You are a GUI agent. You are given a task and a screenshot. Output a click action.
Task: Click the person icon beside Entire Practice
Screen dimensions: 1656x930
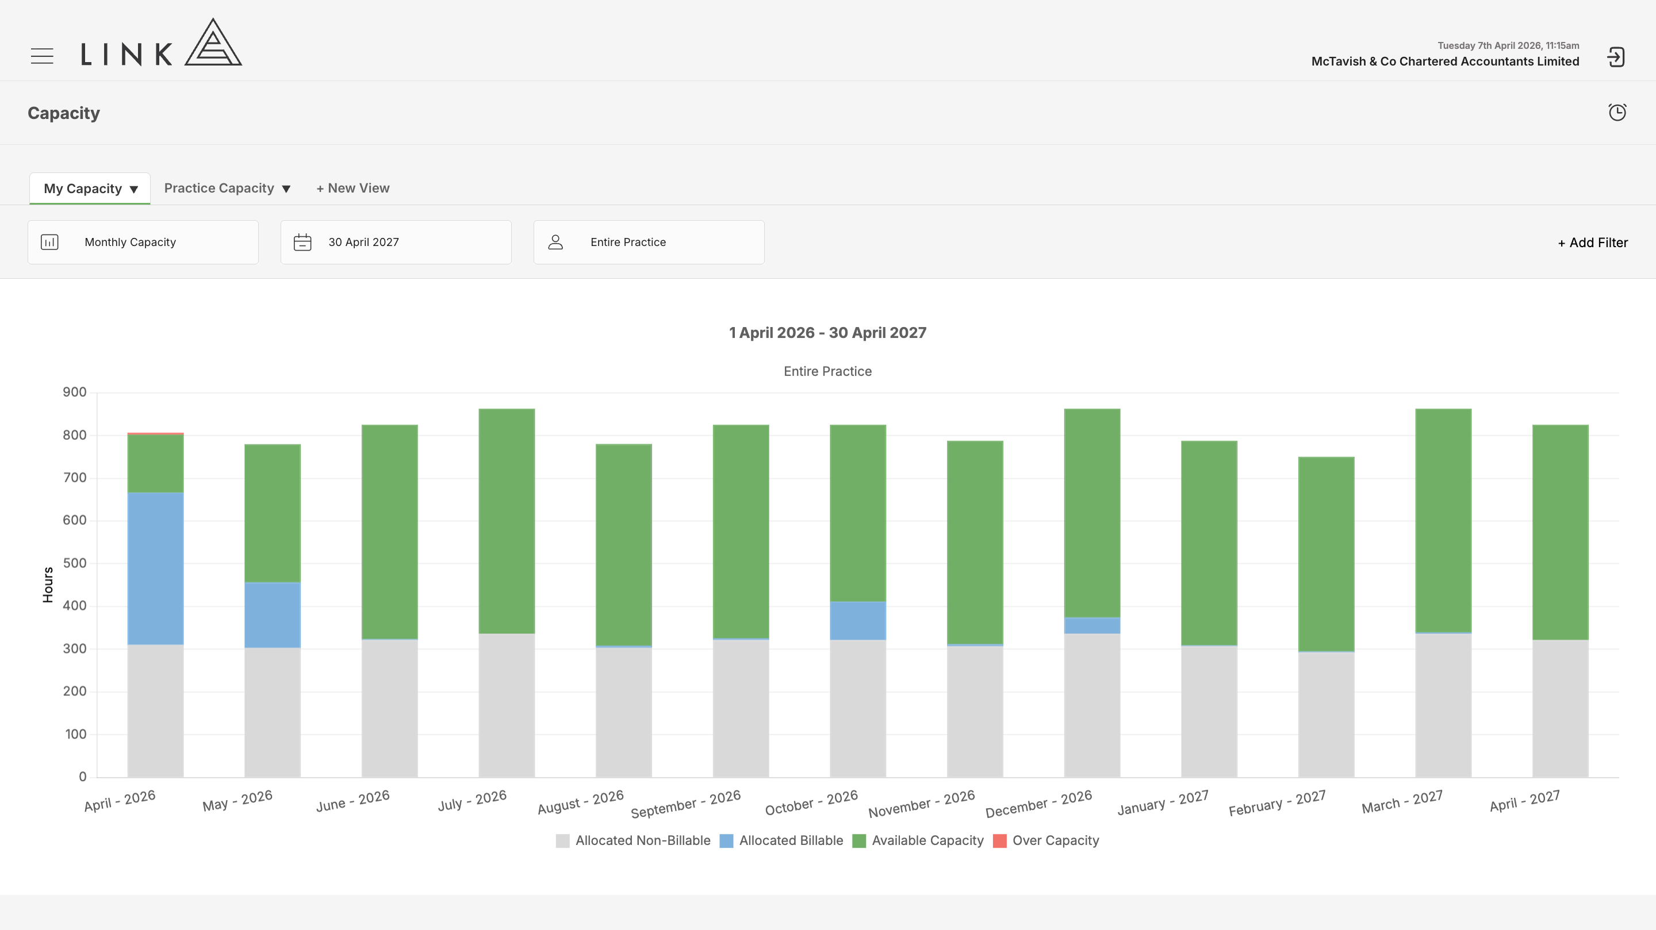[x=555, y=243]
